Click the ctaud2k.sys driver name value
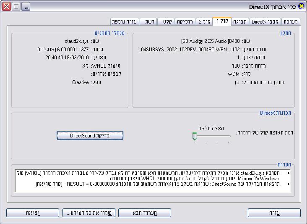This screenshot has width=307, height=224. [77, 41]
